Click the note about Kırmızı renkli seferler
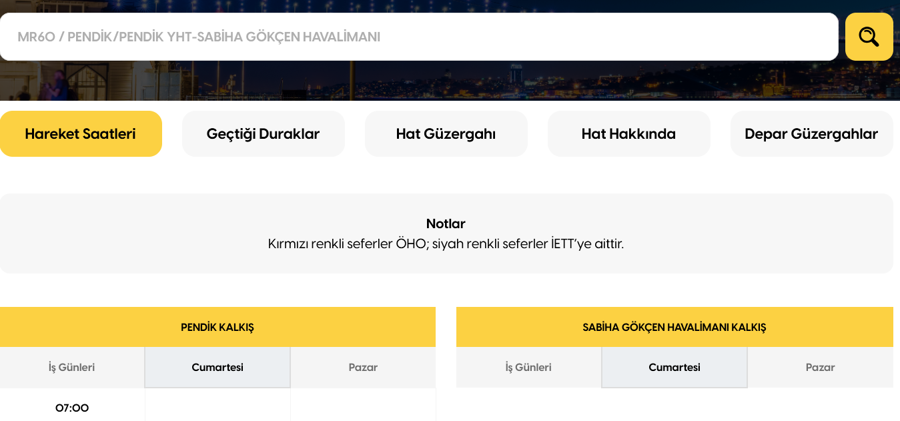 click(446, 244)
